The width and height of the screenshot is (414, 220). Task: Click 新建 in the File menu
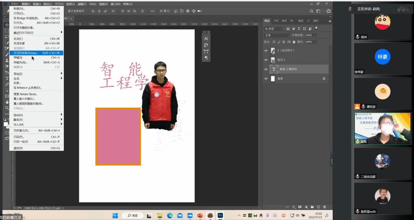[19, 8]
